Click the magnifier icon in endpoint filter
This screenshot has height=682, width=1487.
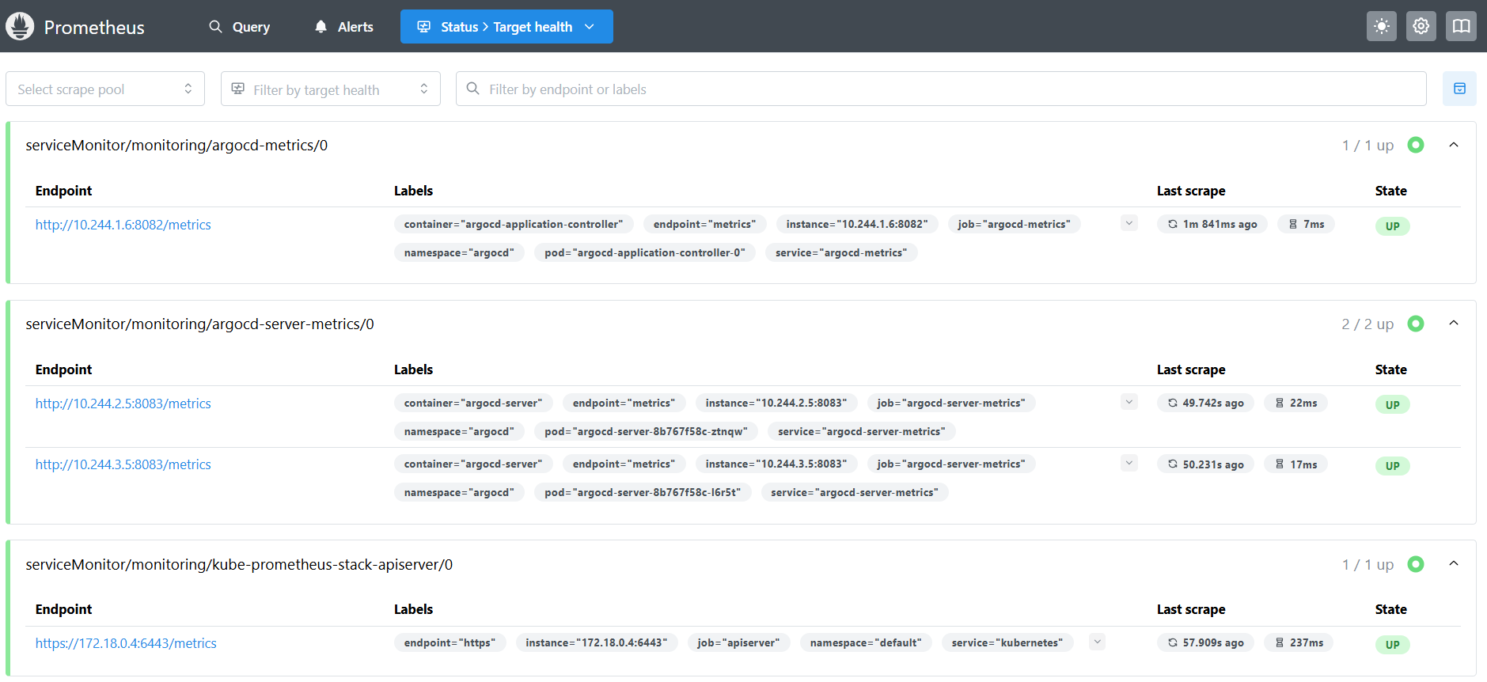click(472, 89)
